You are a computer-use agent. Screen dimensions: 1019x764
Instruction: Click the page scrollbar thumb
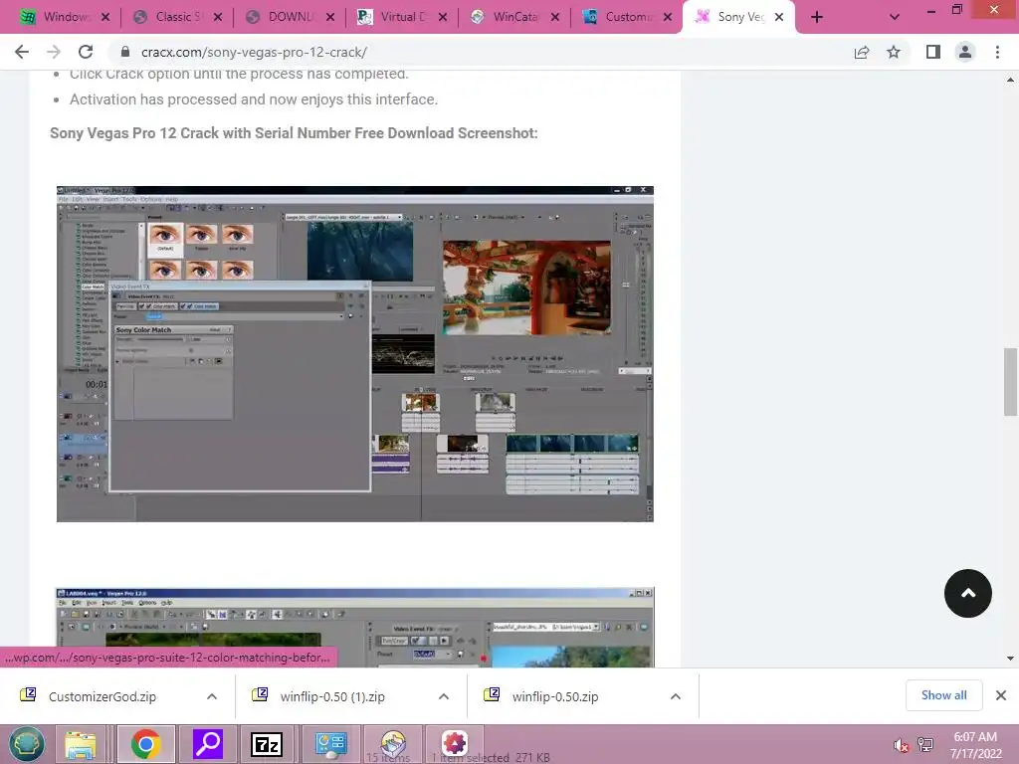(1010, 381)
